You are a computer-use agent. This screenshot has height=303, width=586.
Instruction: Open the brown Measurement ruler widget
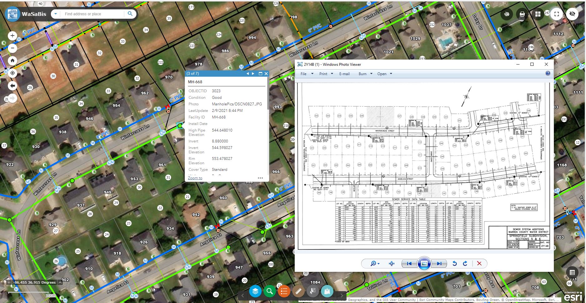[298, 291]
